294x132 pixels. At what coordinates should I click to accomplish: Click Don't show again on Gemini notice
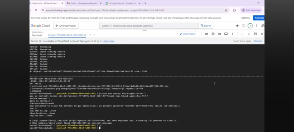pyautogui.click(x=242, y=41)
